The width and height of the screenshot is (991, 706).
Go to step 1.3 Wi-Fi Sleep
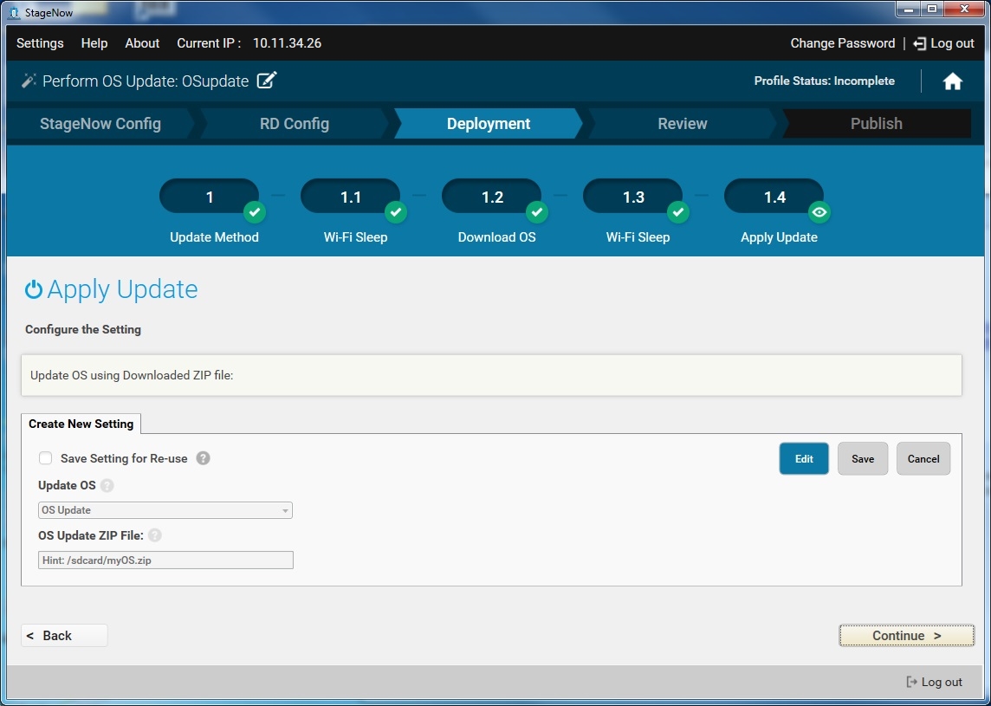click(633, 198)
